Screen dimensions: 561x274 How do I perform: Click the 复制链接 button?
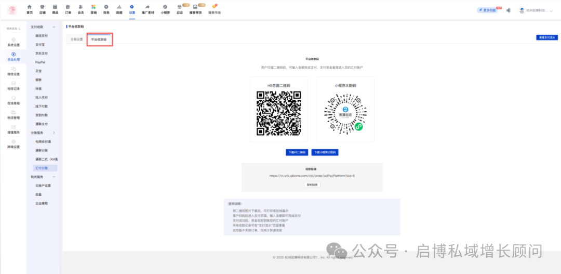pos(312,185)
